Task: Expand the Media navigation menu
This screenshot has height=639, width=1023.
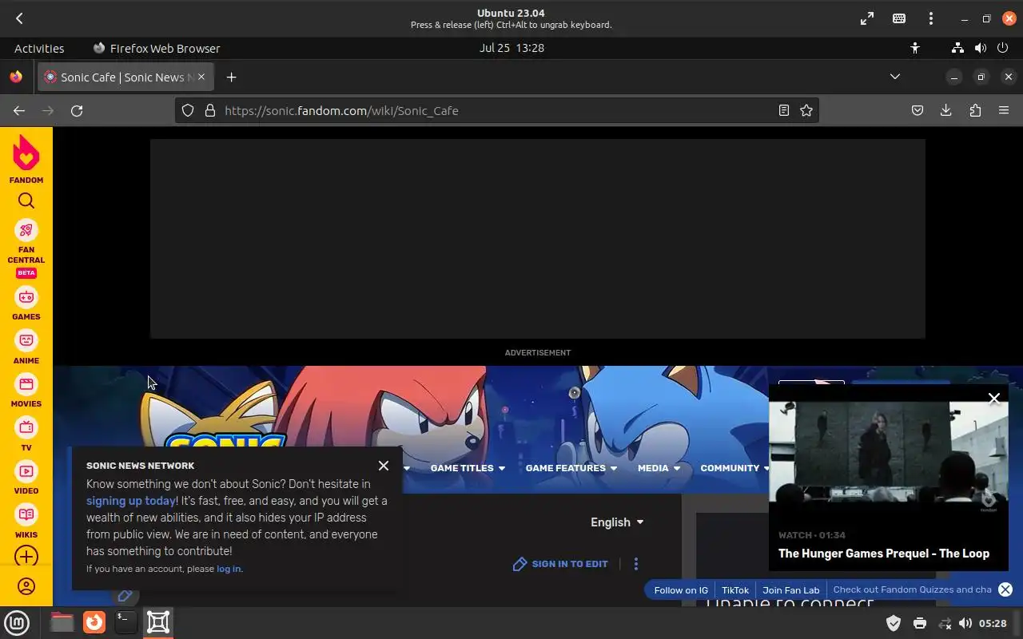Action: pyautogui.click(x=659, y=468)
